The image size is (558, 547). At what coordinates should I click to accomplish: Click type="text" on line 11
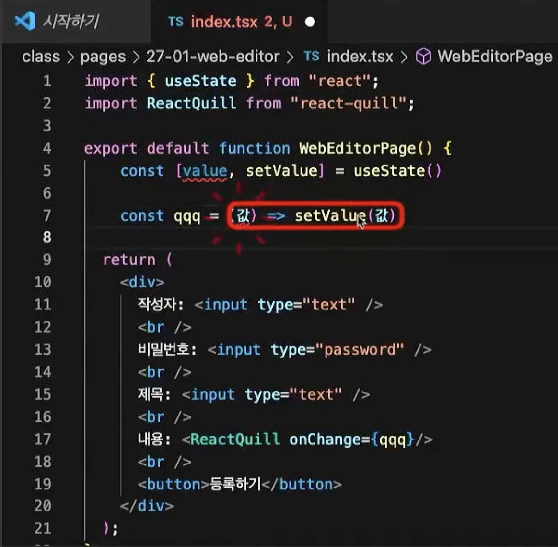click(x=306, y=305)
